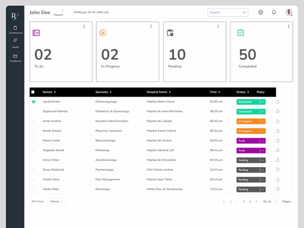This screenshot has width=304, height=228.
Task: Click reply icon for Rámai Ivette
Action: click(278, 141)
